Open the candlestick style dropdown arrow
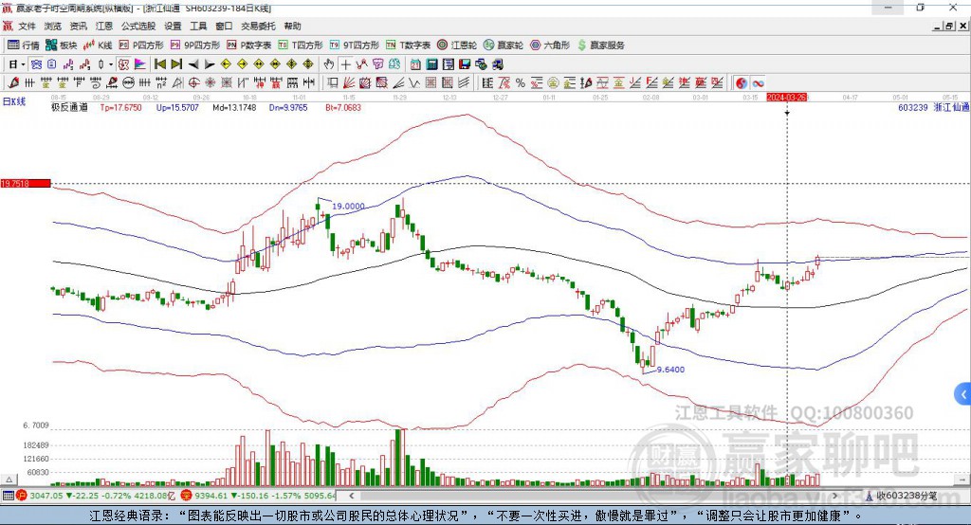Image resolution: width=971 pixels, height=525 pixels. [111, 64]
